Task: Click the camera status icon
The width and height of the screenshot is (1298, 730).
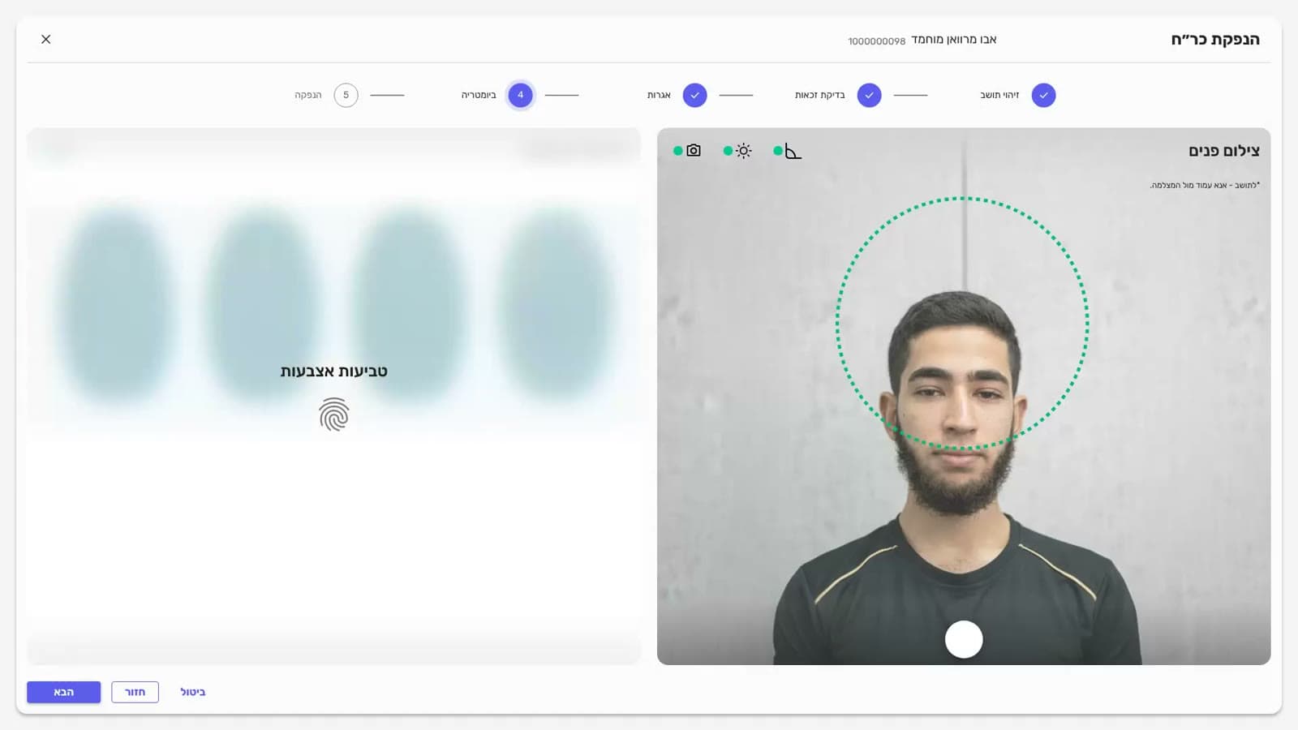Action: (x=694, y=150)
